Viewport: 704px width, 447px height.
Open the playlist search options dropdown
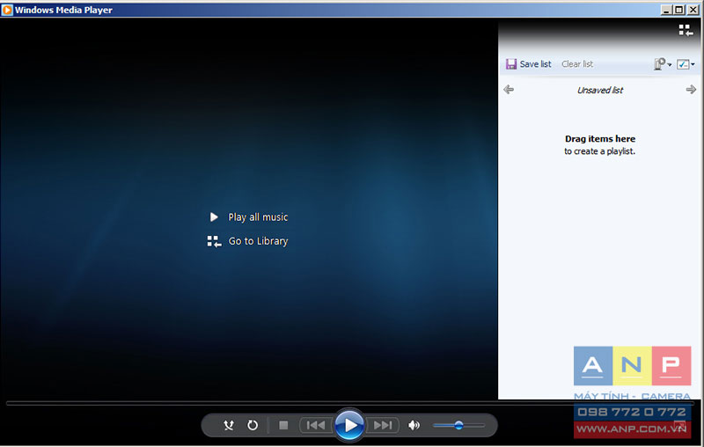[x=663, y=64]
